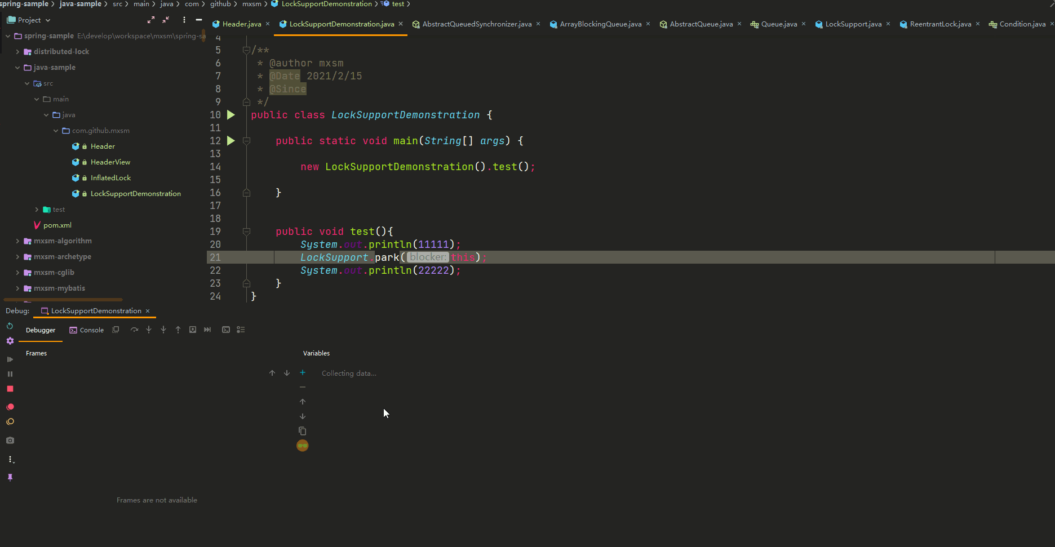Click test method breadcrumb
1055x547 pixels.
click(398, 4)
